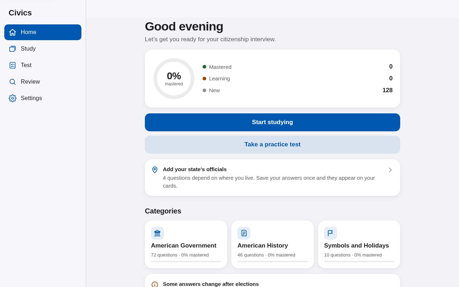Screen dimensions: 459x287
Task: Select the Mastered legend row
Action: (298, 67)
